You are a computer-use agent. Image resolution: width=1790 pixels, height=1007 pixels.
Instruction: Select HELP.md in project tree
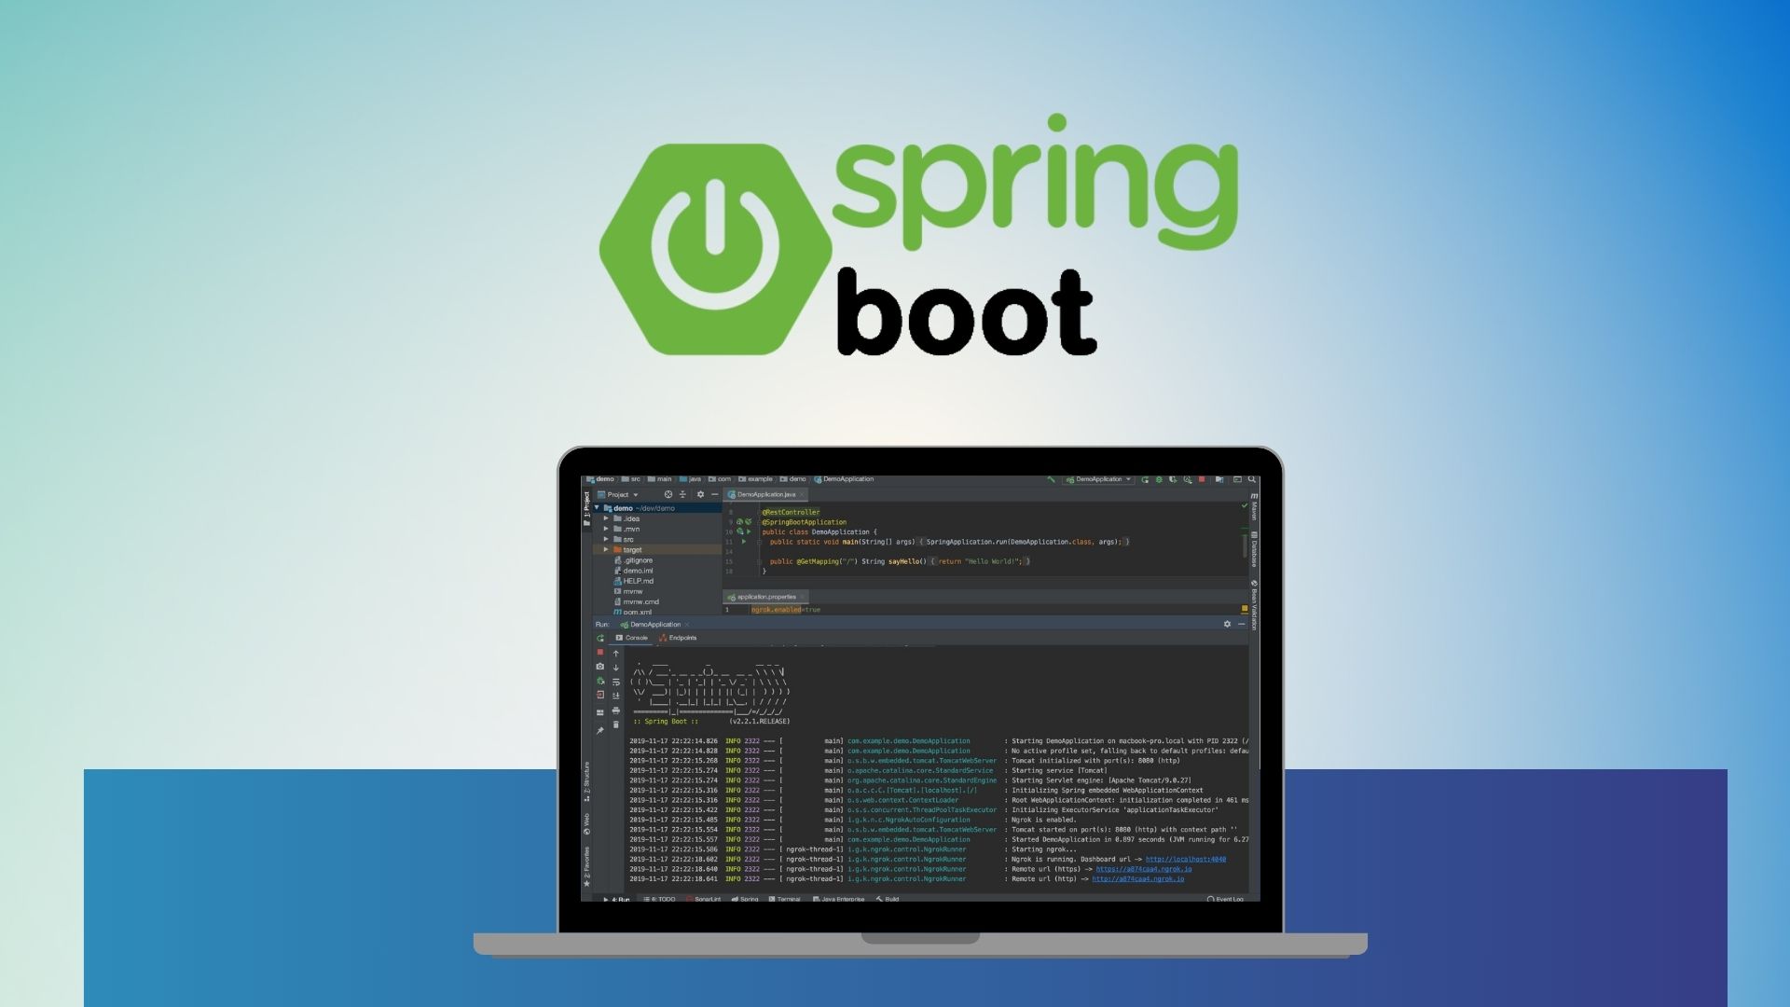pos(634,581)
